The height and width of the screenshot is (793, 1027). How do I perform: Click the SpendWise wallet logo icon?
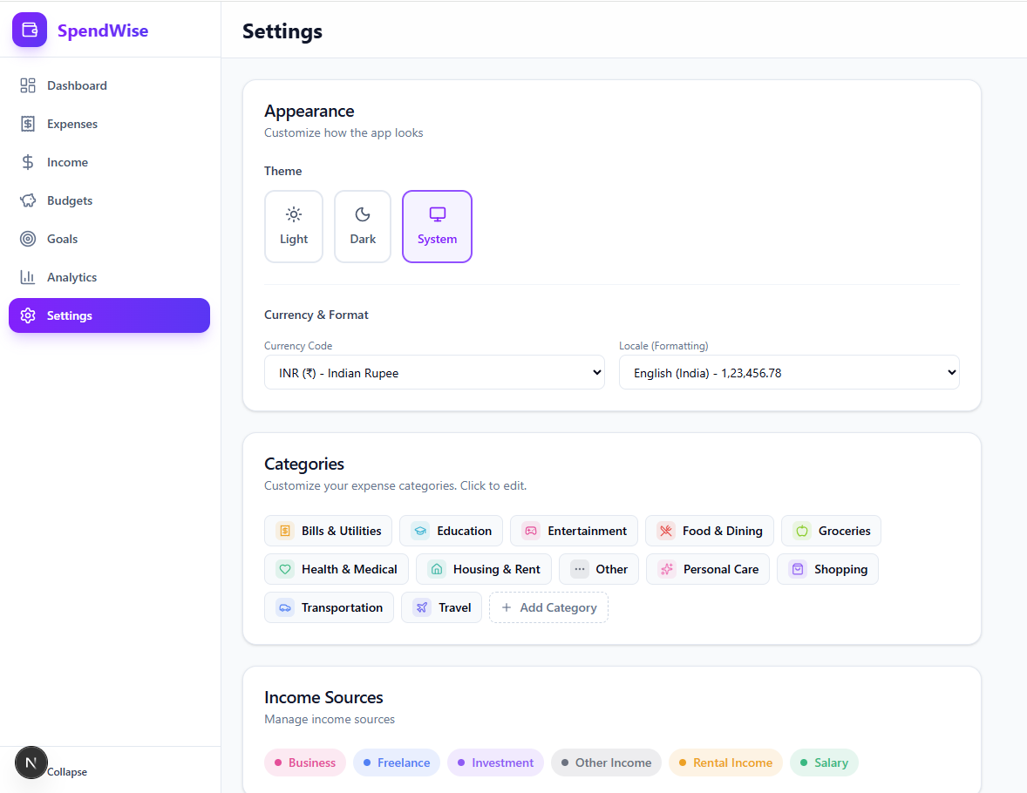pyautogui.click(x=29, y=29)
